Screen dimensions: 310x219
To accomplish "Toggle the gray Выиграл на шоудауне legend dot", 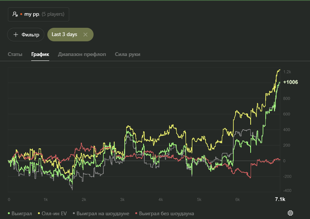I will pyautogui.click(x=74, y=213).
